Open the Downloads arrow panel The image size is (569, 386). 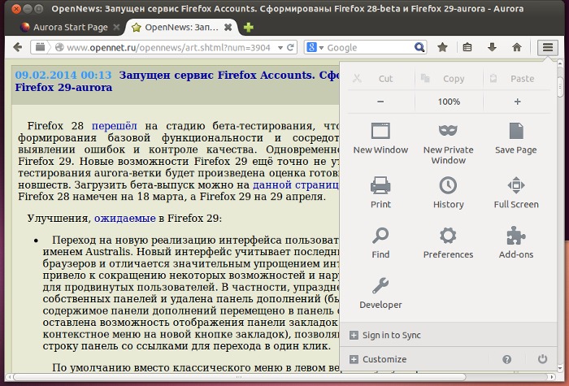click(x=492, y=47)
